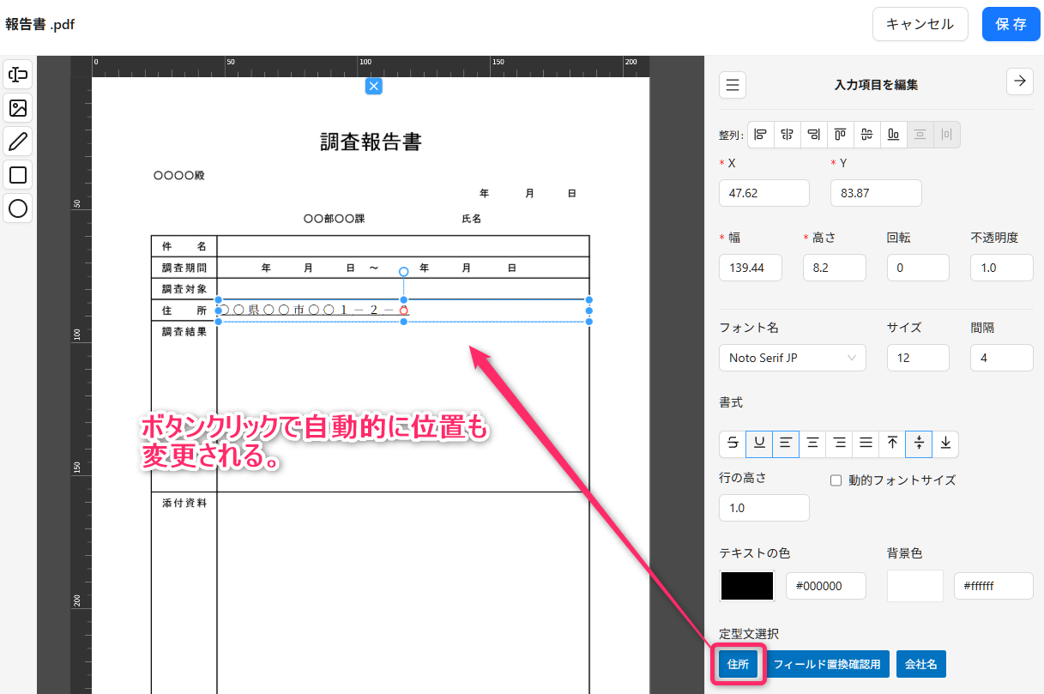Click the サイズ font size field
The width and height of the screenshot is (1044, 694).
918,358
